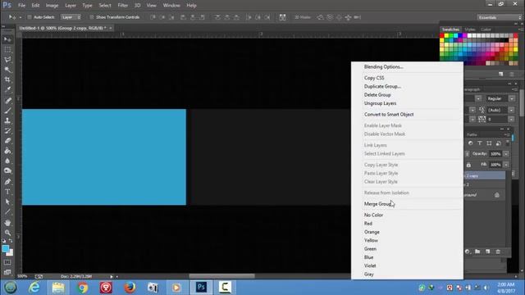The image size is (525, 295).
Task: Toggle Quick Mask mode icon
Action: coord(7,262)
